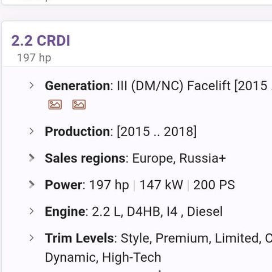Click the Europe, Russia+ sales regions value

click(179, 158)
